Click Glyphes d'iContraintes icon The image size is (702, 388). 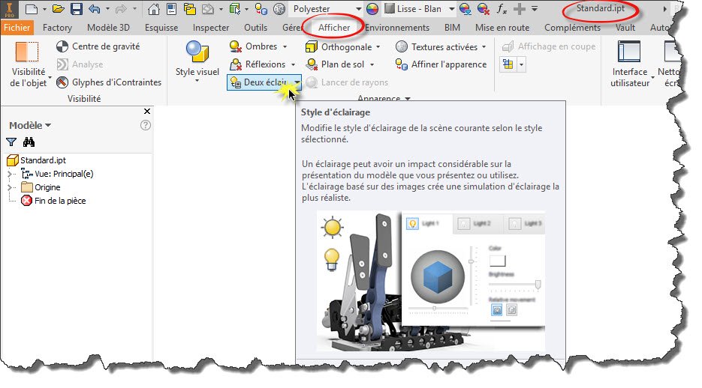click(x=64, y=82)
